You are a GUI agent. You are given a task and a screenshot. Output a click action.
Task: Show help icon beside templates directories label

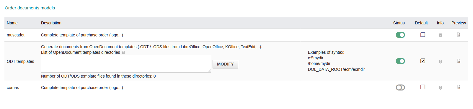pyautogui.click(x=123, y=53)
